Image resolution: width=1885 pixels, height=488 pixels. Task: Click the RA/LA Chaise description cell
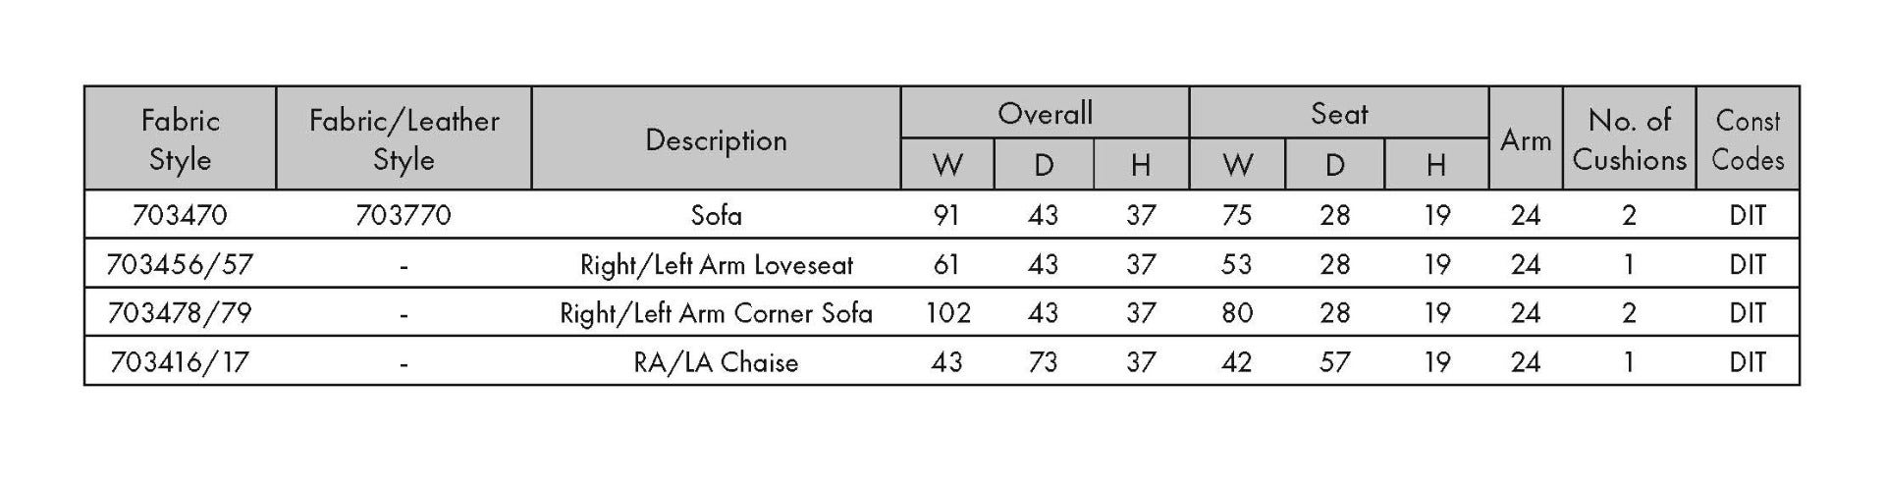716,362
